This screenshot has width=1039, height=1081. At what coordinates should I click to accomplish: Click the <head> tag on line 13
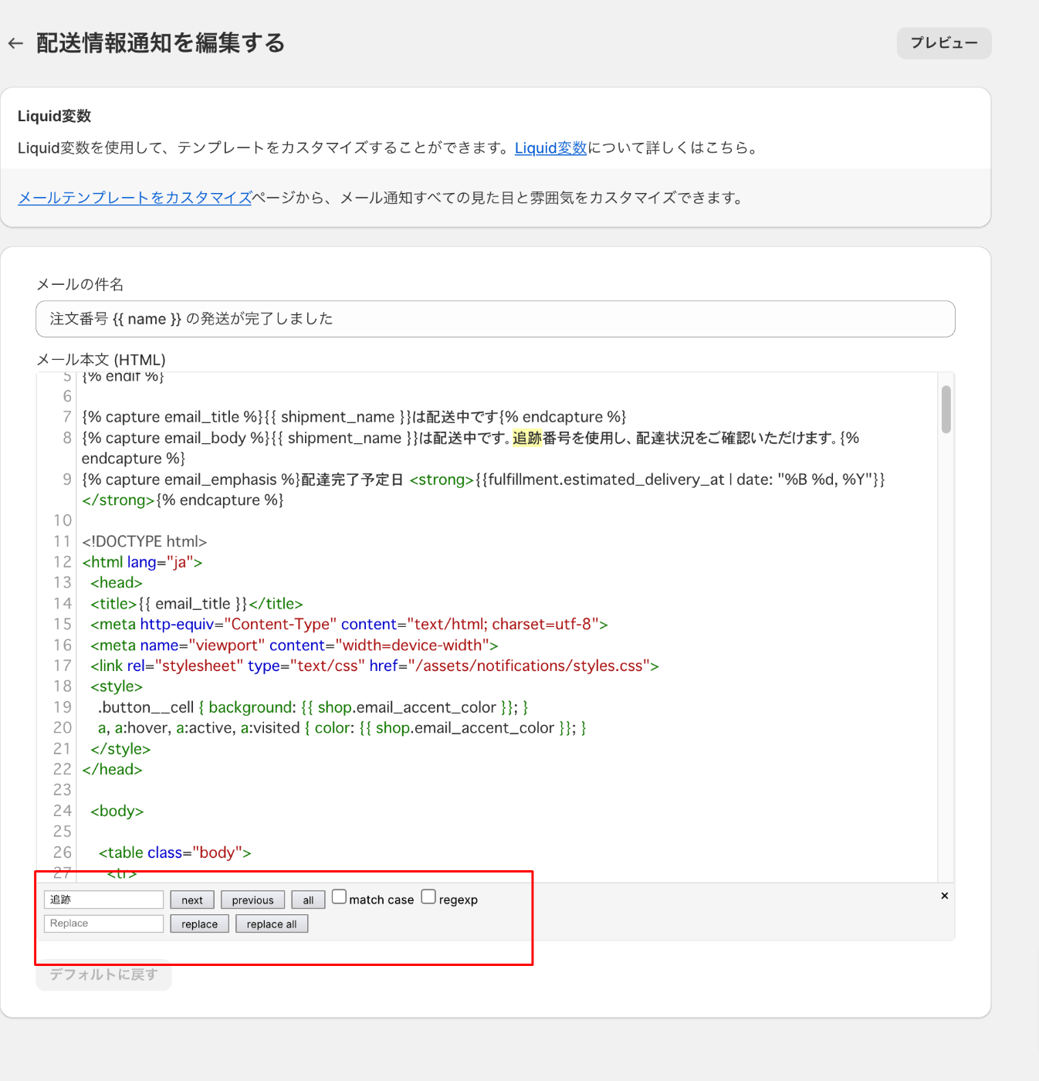coord(117,583)
